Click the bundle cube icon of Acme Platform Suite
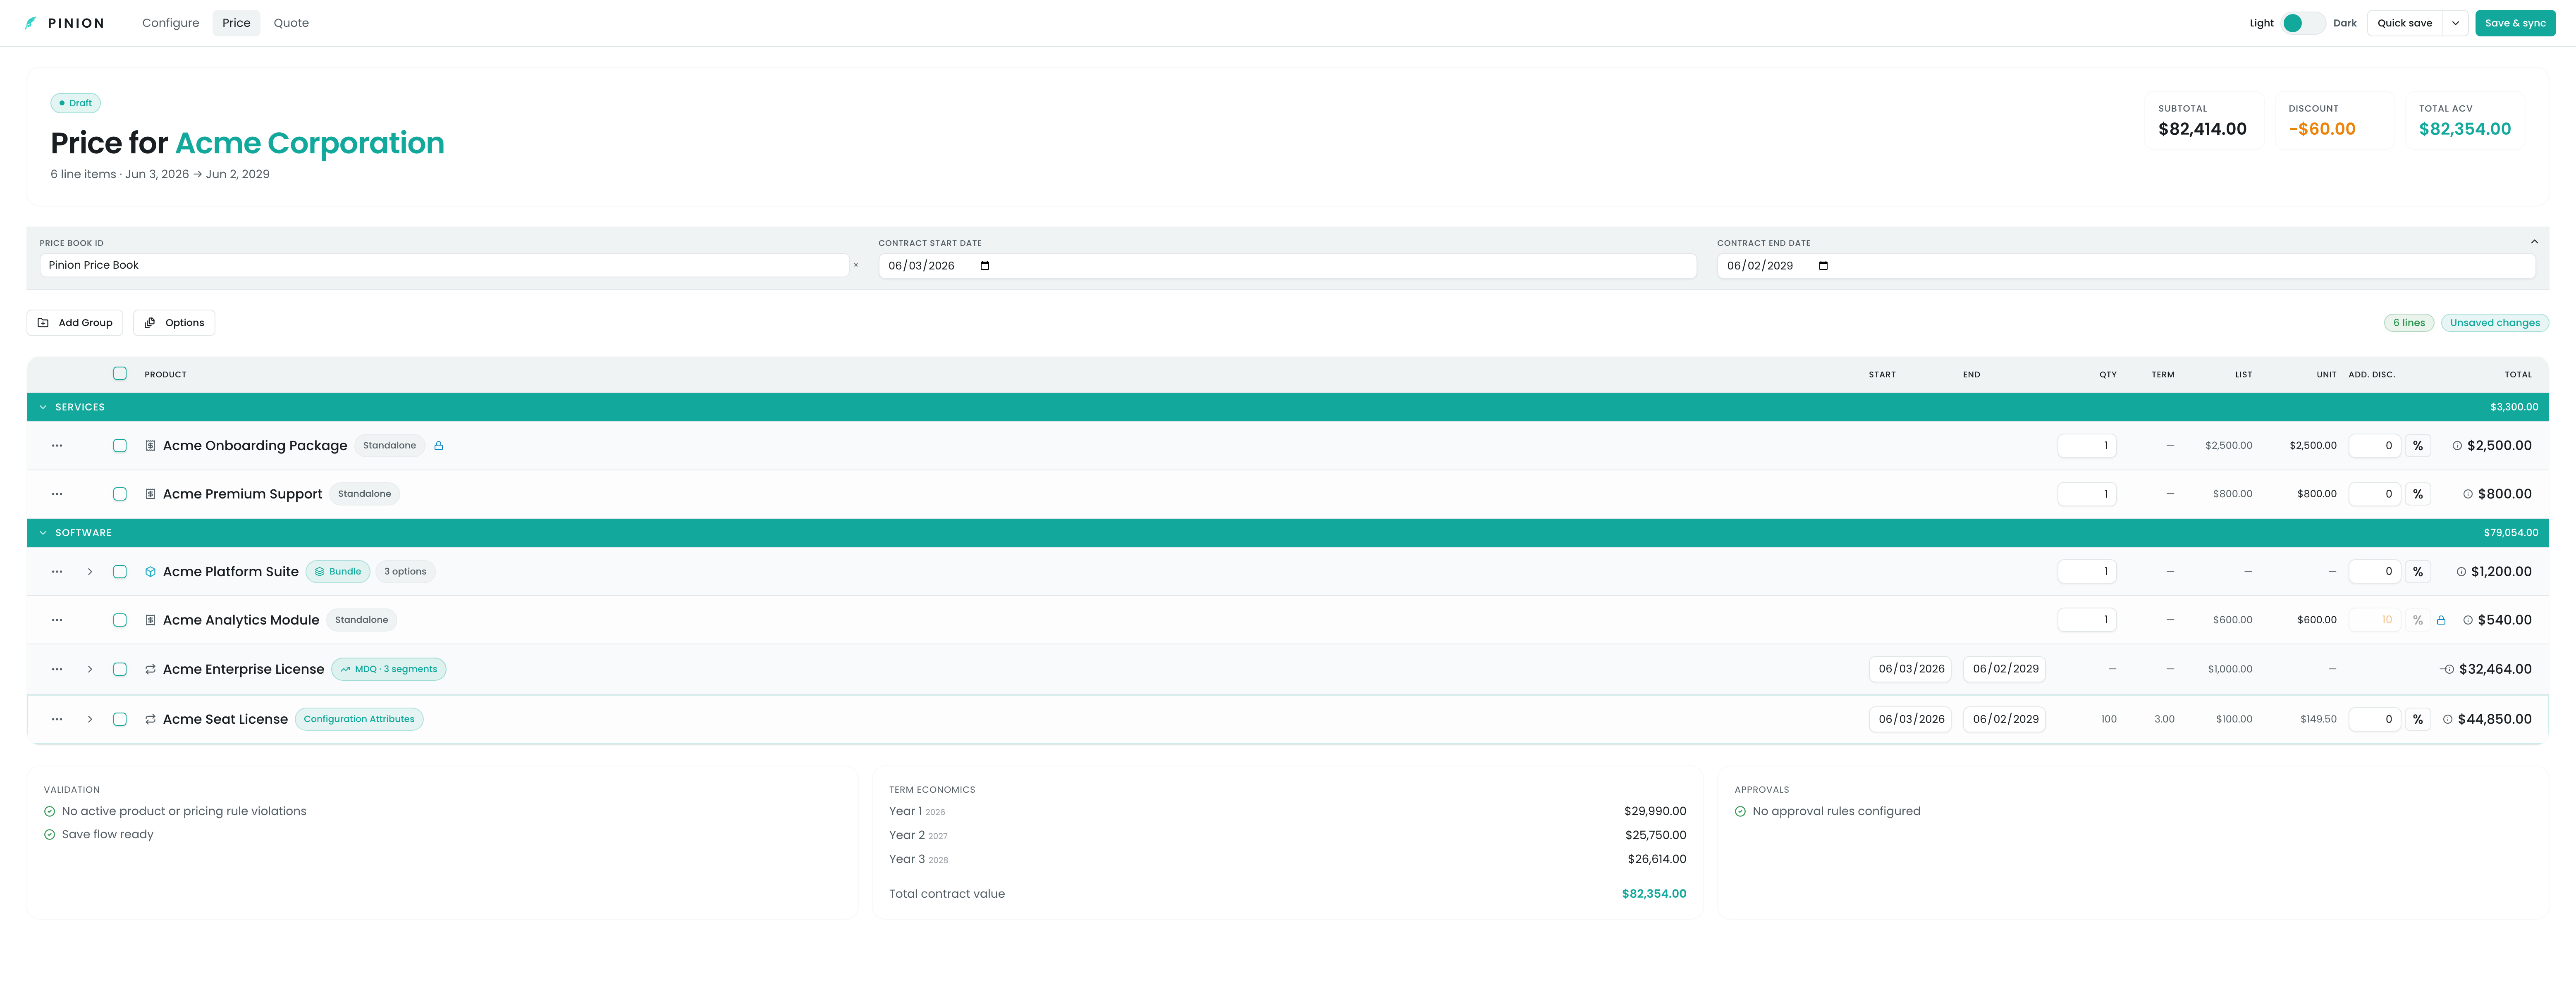Image resolution: width=2576 pixels, height=992 pixels. coord(150,572)
